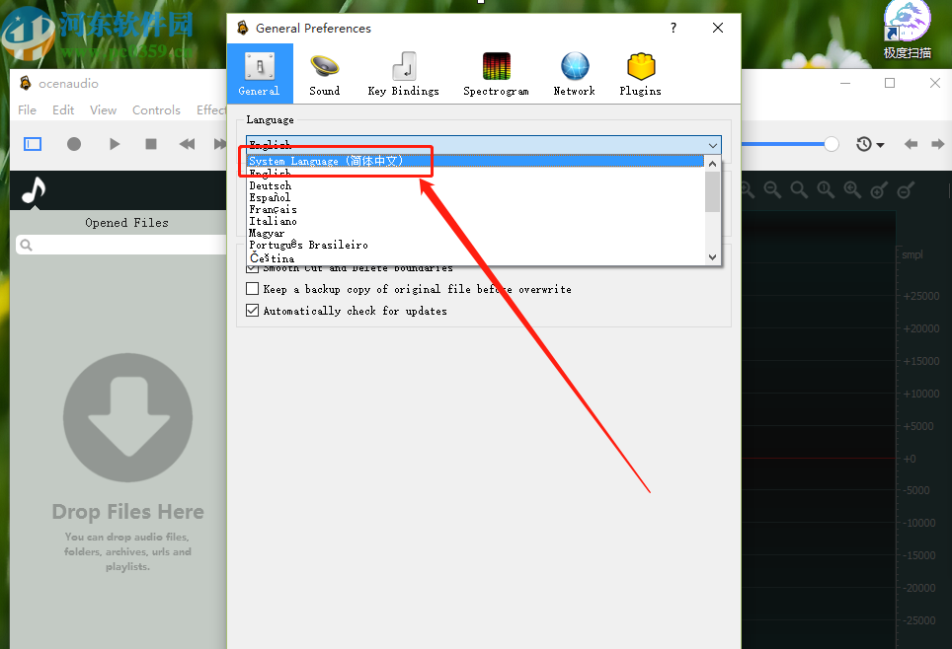Viewport: 952px width, 649px height.
Task: Select the General preferences tab
Action: coord(260,73)
